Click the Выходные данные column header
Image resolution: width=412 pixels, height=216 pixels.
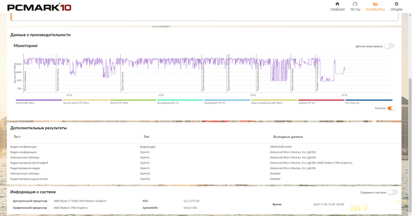pyautogui.click(x=288, y=137)
